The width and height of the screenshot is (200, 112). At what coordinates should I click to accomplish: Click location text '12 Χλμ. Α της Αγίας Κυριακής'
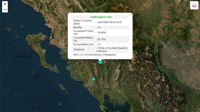point(112,48)
